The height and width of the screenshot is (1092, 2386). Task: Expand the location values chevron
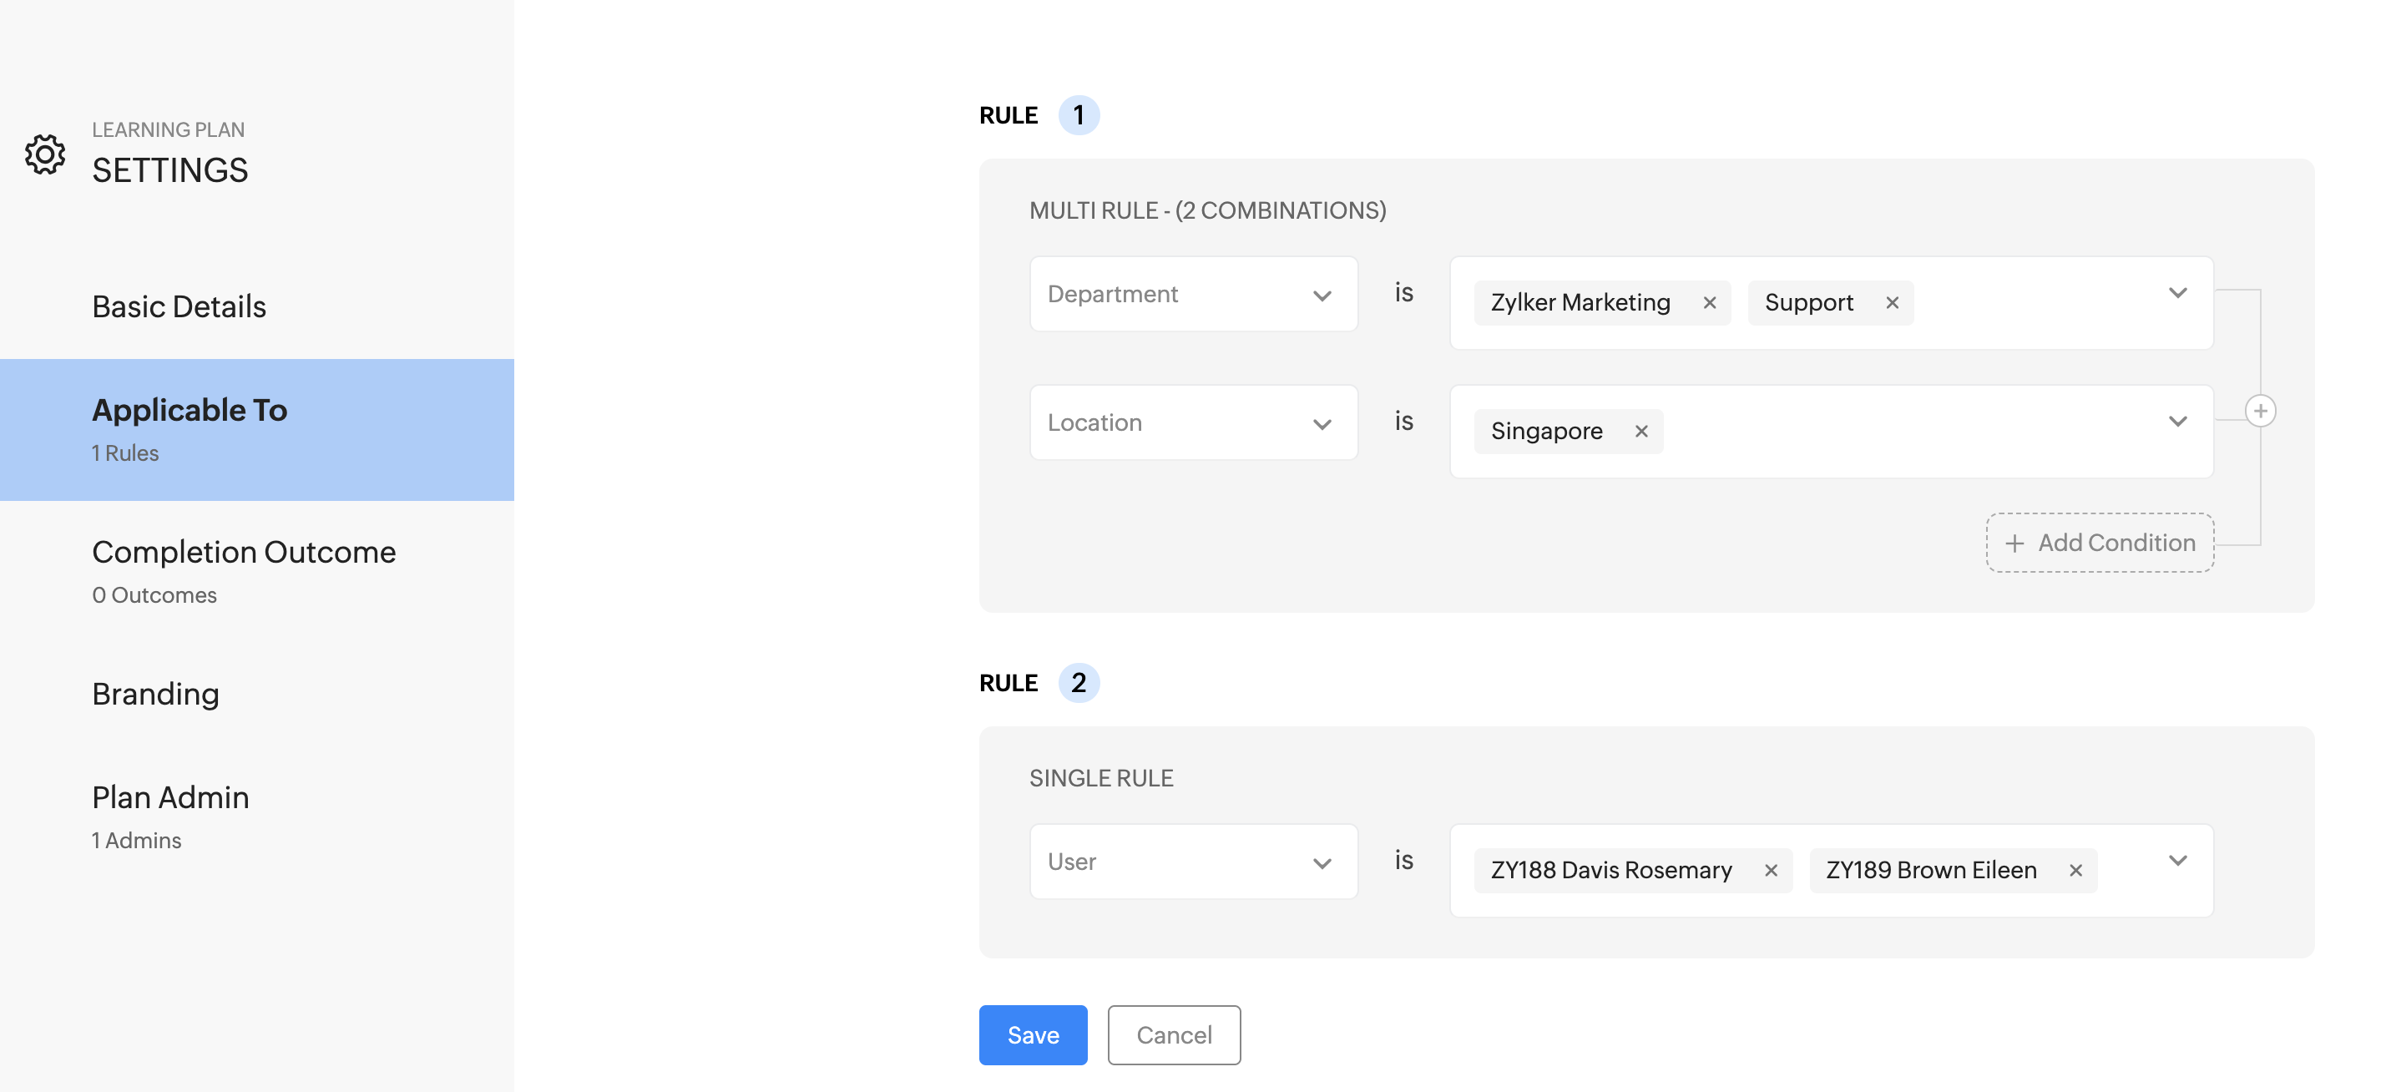point(2176,422)
